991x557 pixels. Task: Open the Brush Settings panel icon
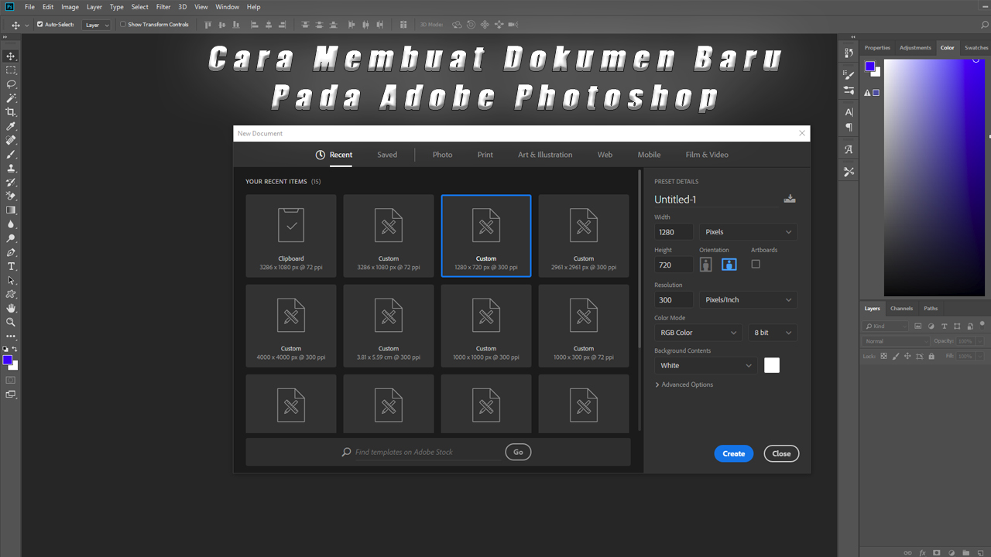(x=849, y=75)
